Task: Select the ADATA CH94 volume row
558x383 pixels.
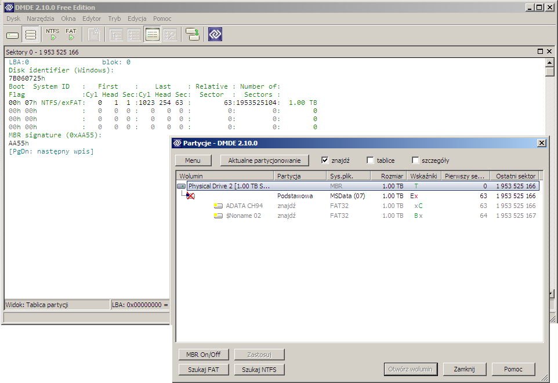Action: (358, 206)
